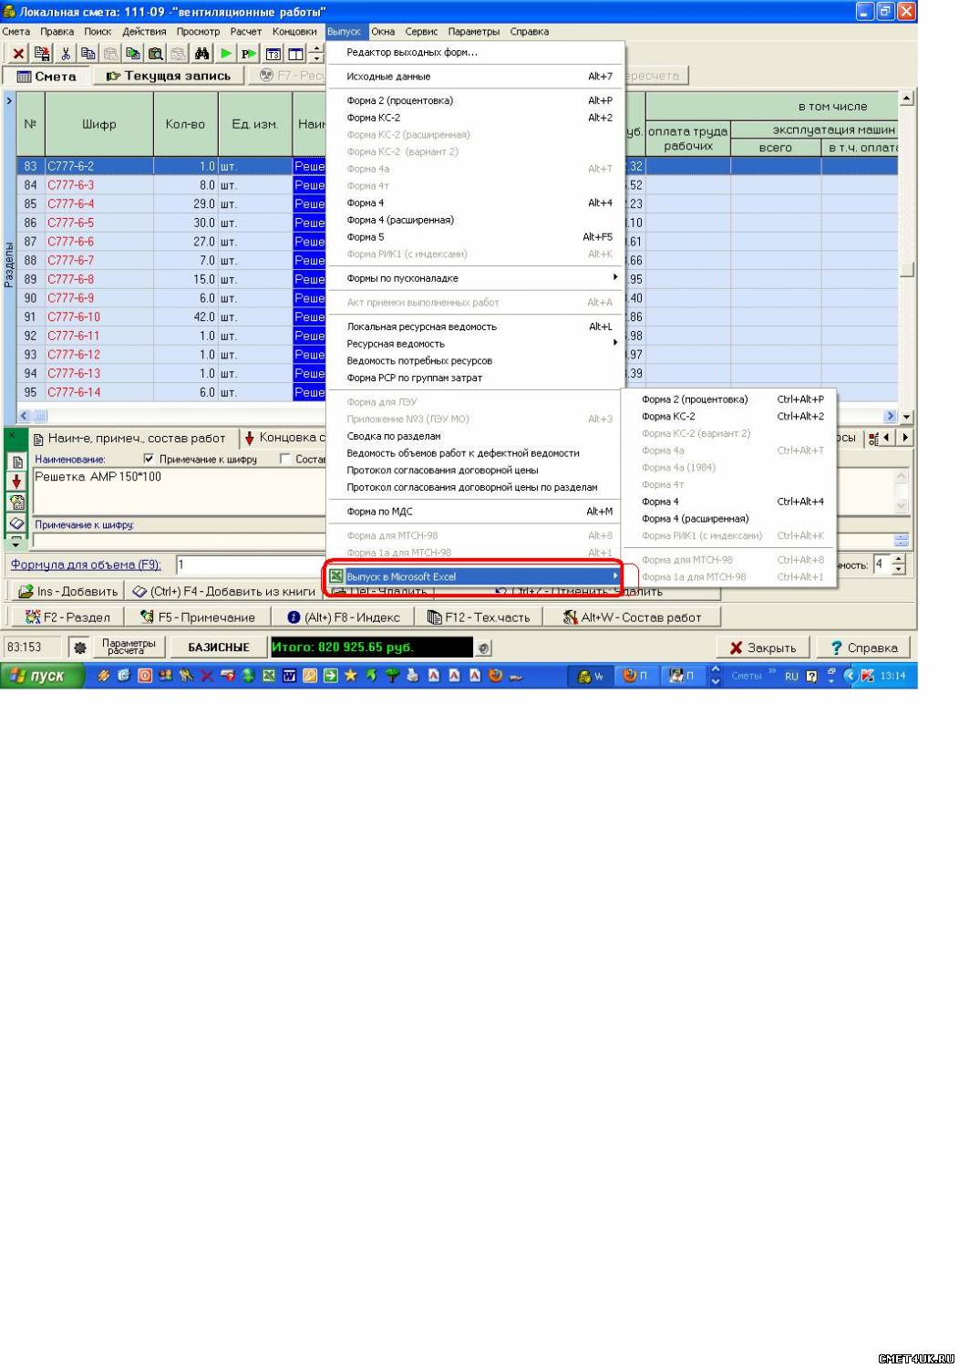
Task: Select Редактор выходных форм menu item
Action: pos(475,52)
